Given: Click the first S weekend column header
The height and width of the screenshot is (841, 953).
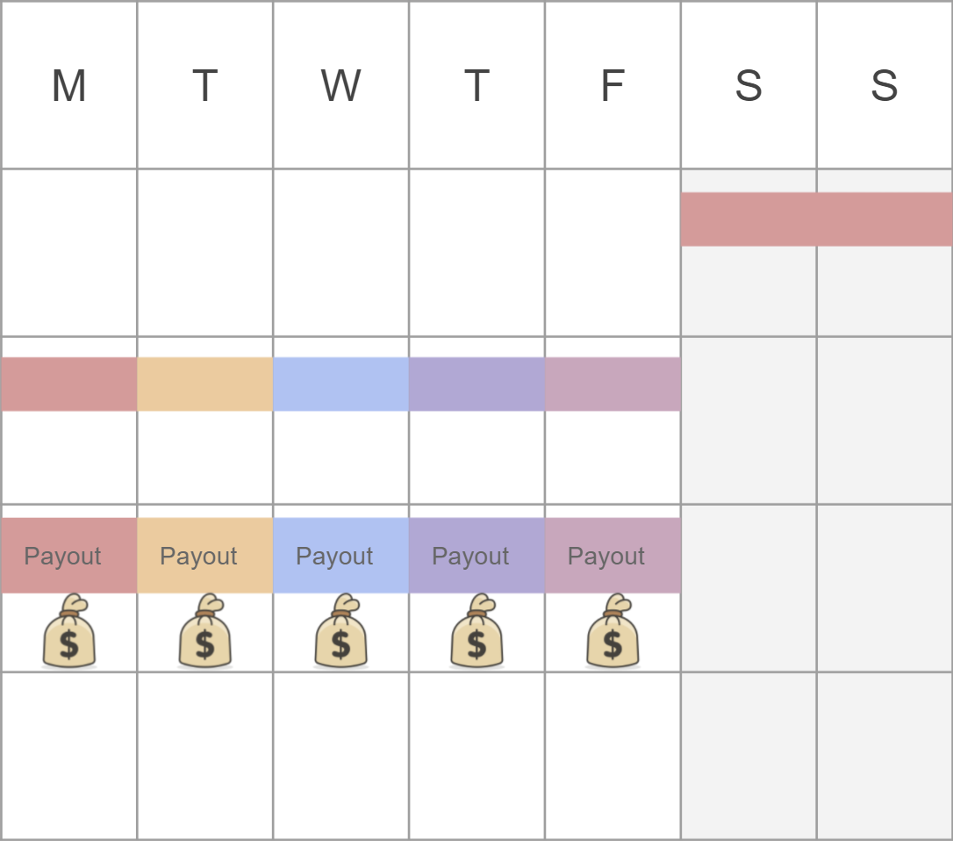Looking at the screenshot, I should pyautogui.click(x=749, y=85).
